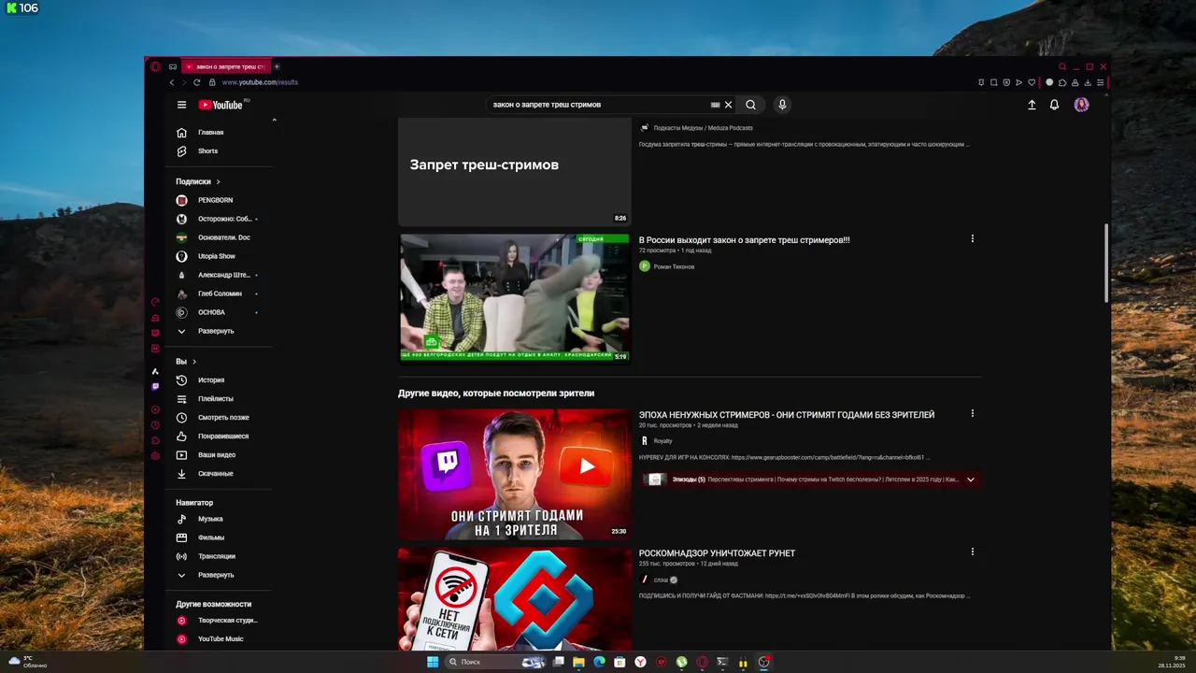The height and width of the screenshot is (673, 1196).
Task: Open options menu for РОСКОМНАДЗОР video
Action: [x=972, y=551]
